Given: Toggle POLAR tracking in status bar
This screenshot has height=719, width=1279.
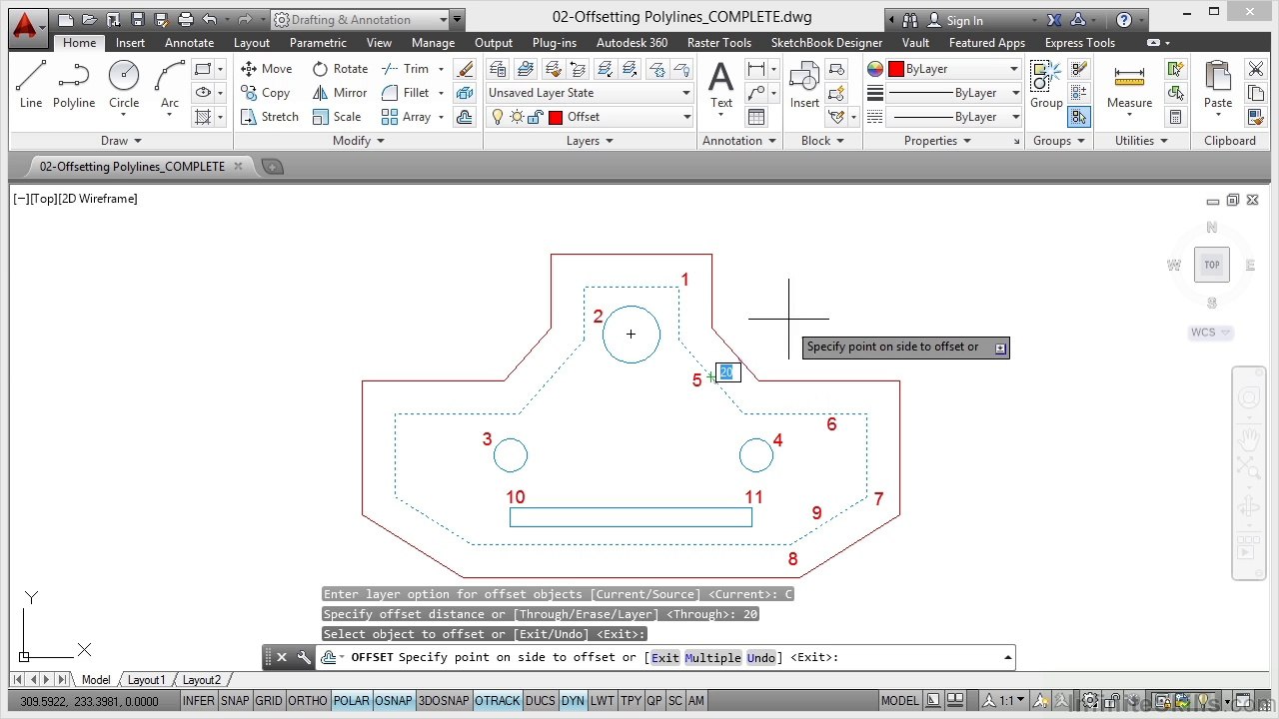Looking at the screenshot, I should (x=351, y=701).
